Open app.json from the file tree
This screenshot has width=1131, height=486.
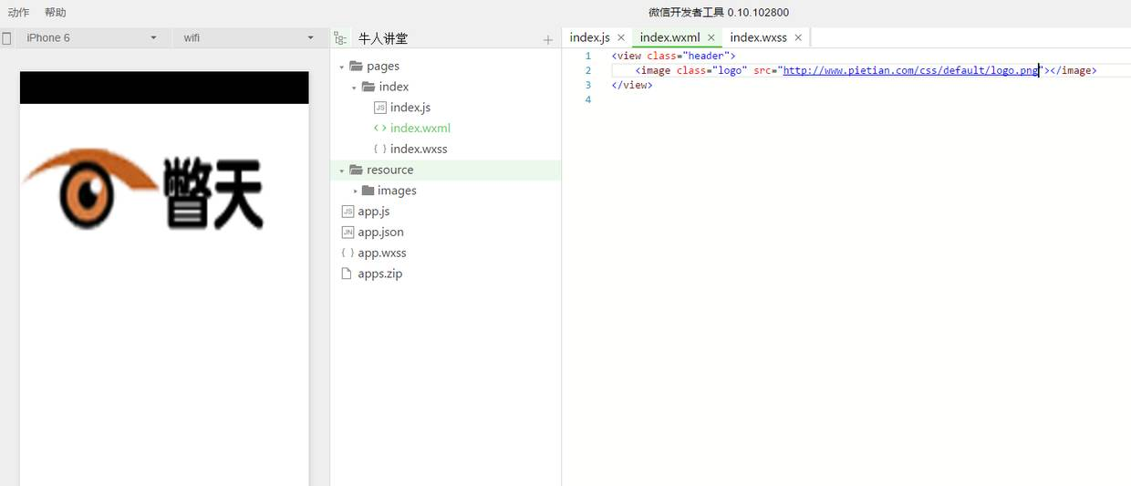[x=381, y=233]
